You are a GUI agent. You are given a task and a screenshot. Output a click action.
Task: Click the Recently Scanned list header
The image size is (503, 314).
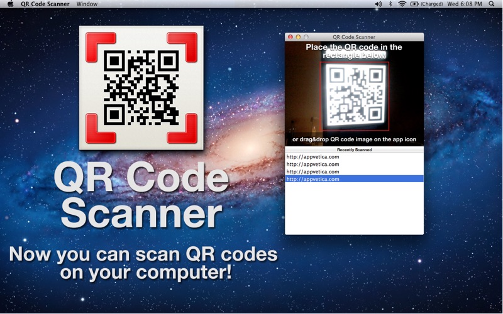coord(354,149)
